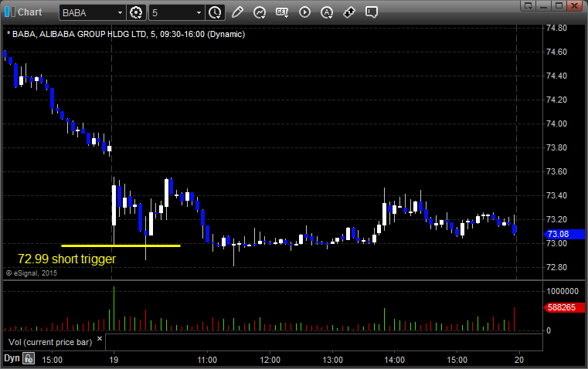This screenshot has width=588, height=369.
Task: Expand the BABA symbol dropdown
Action: [x=119, y=12]
